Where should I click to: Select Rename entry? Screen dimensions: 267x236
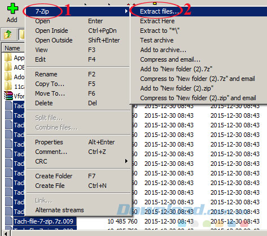[77, 74]
